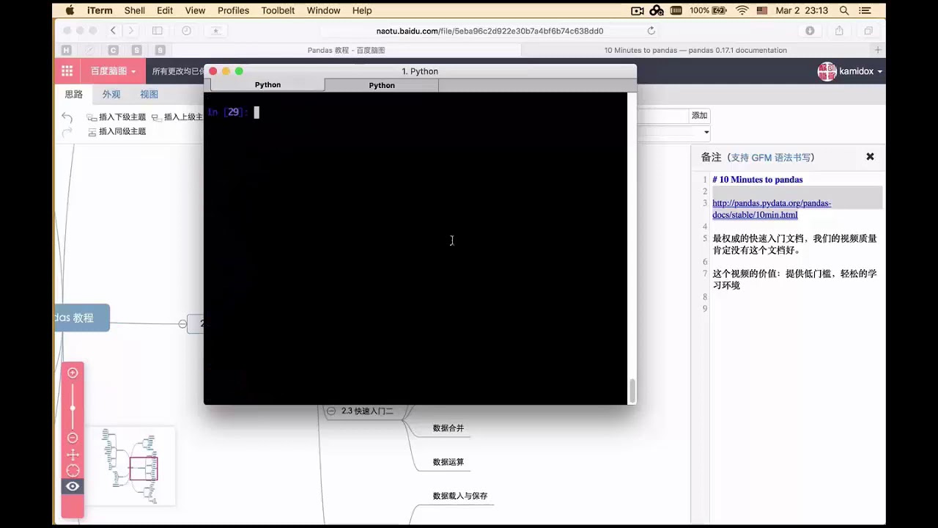
Task: Click 插入同级主题 button
Action: 117,132
